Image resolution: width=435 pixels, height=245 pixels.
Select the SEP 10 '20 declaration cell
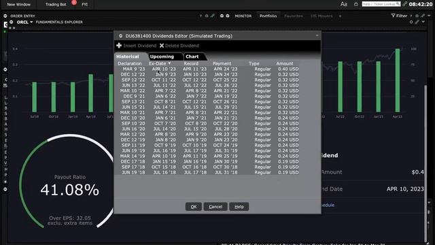pos(133,123)
